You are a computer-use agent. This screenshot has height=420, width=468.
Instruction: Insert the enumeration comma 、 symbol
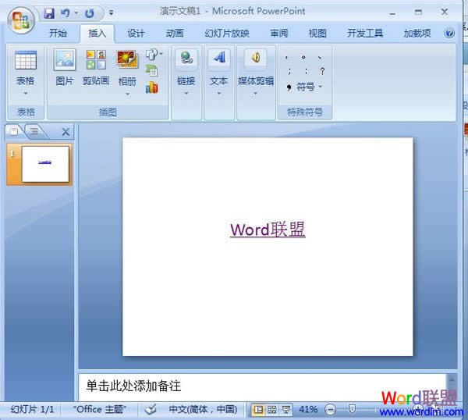tap(320, 57)
